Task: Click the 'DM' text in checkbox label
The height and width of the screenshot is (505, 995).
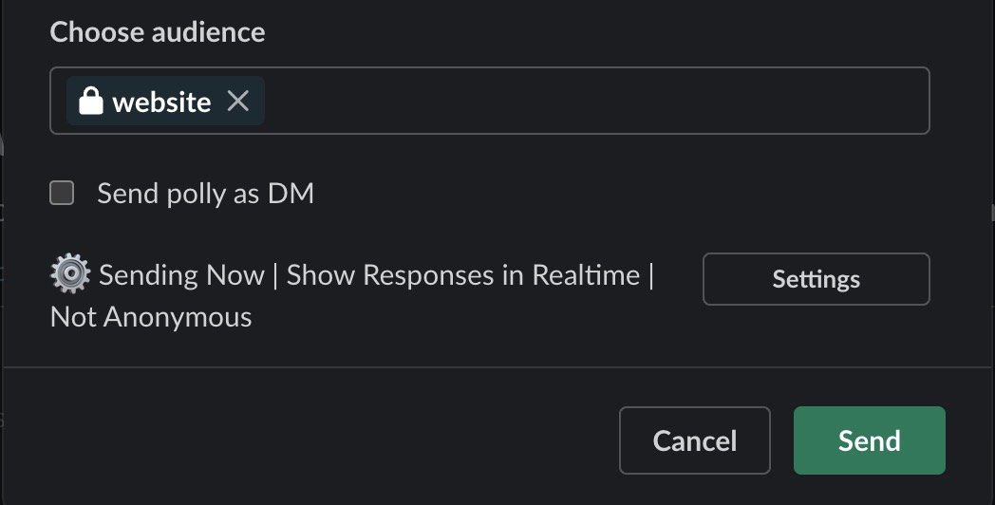Action: pos(291,195)
